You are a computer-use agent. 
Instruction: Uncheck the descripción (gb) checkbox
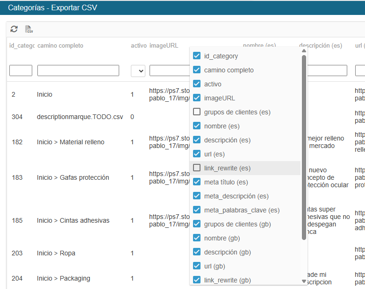(197, 252)
